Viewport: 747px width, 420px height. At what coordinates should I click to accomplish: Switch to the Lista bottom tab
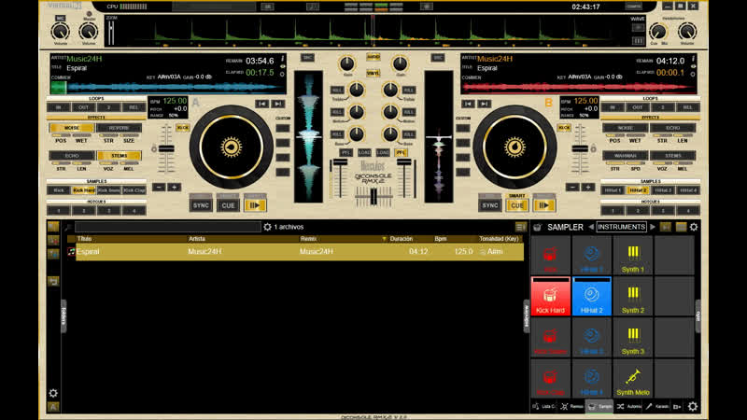pos(544,406)
